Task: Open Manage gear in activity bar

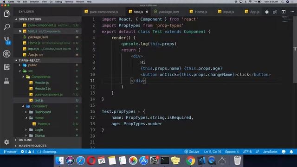Action: (6, 142)
